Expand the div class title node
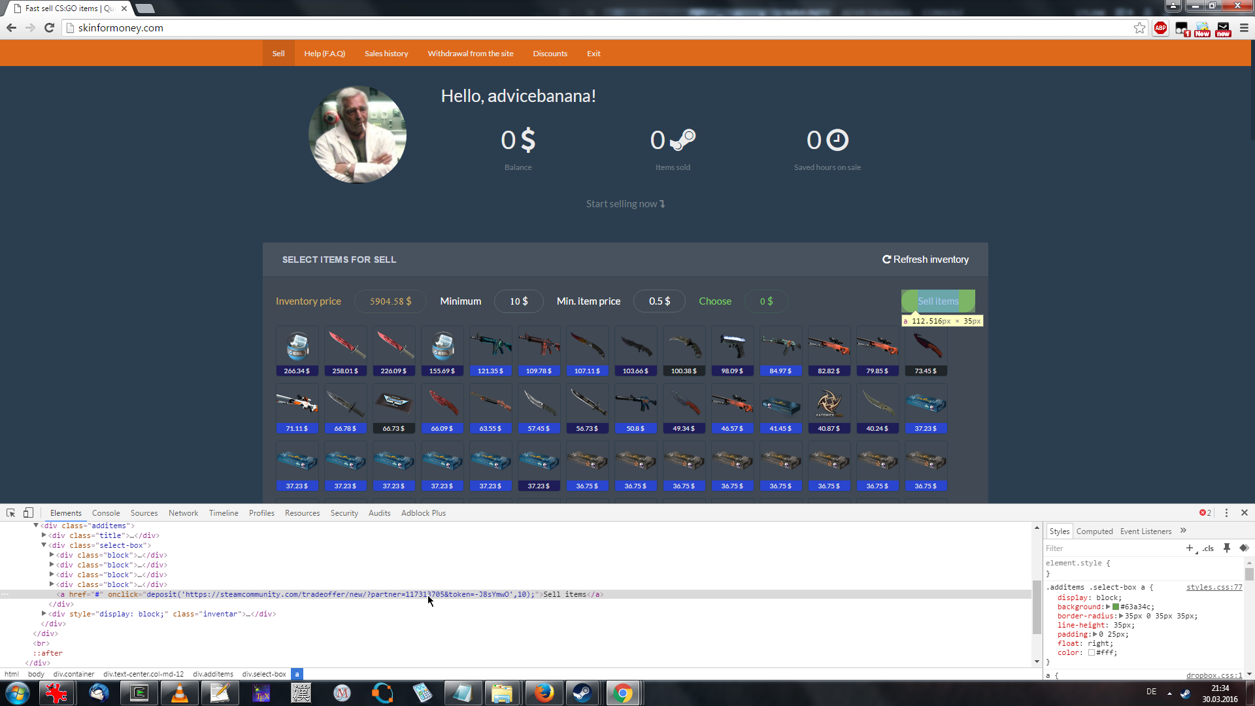The width and height of the screenshot is (1255, 706). pos(44,535)
